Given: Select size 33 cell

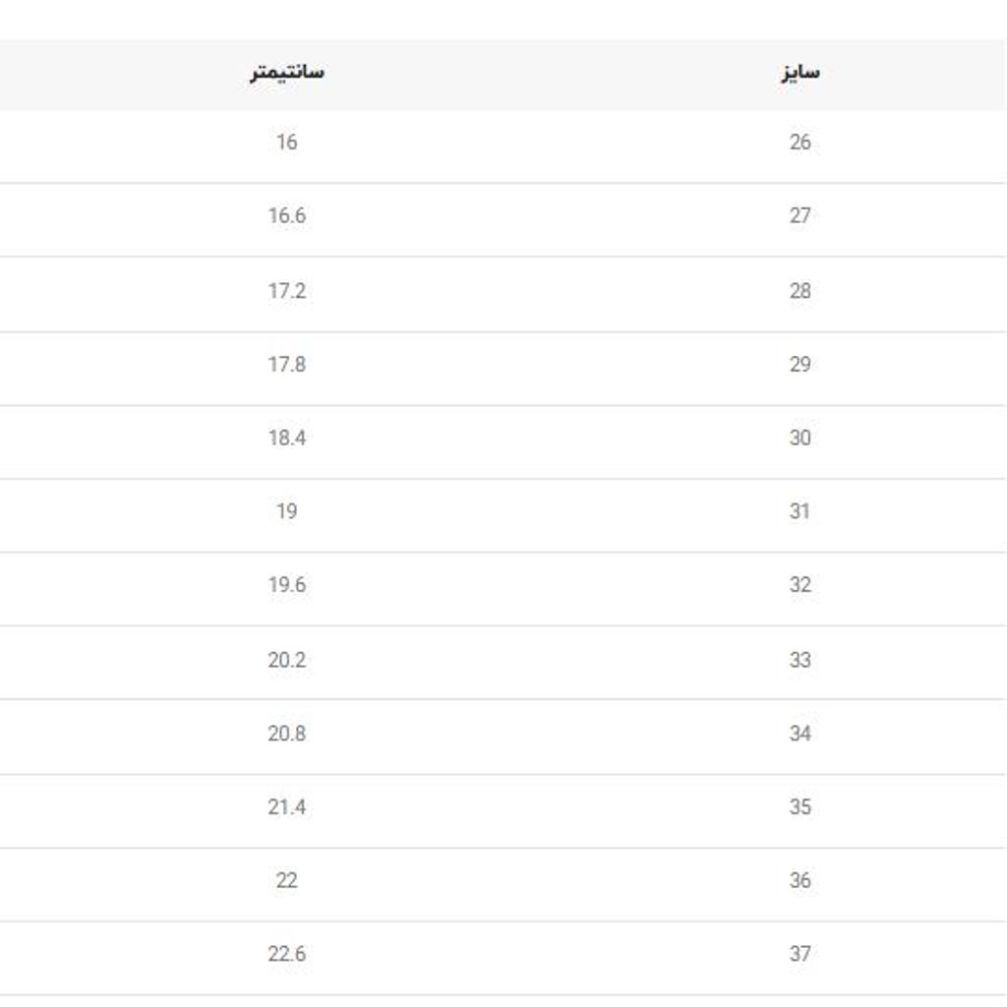Looking at the screenshot, I should point(800,660).
